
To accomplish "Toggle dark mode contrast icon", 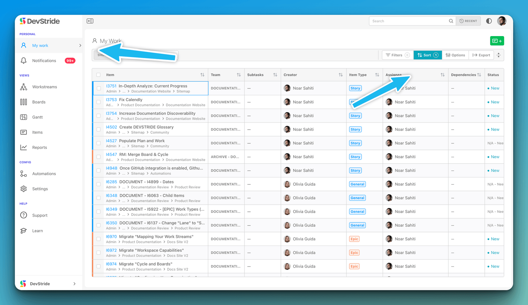I will [x=489, y=21].
